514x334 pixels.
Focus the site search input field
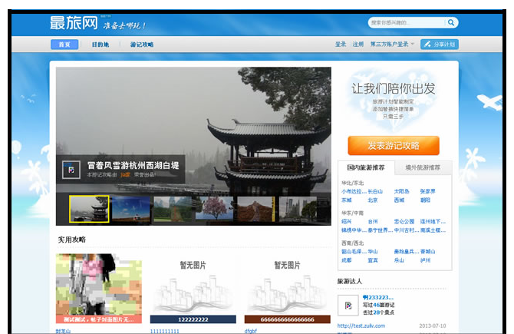click(407, 22)
